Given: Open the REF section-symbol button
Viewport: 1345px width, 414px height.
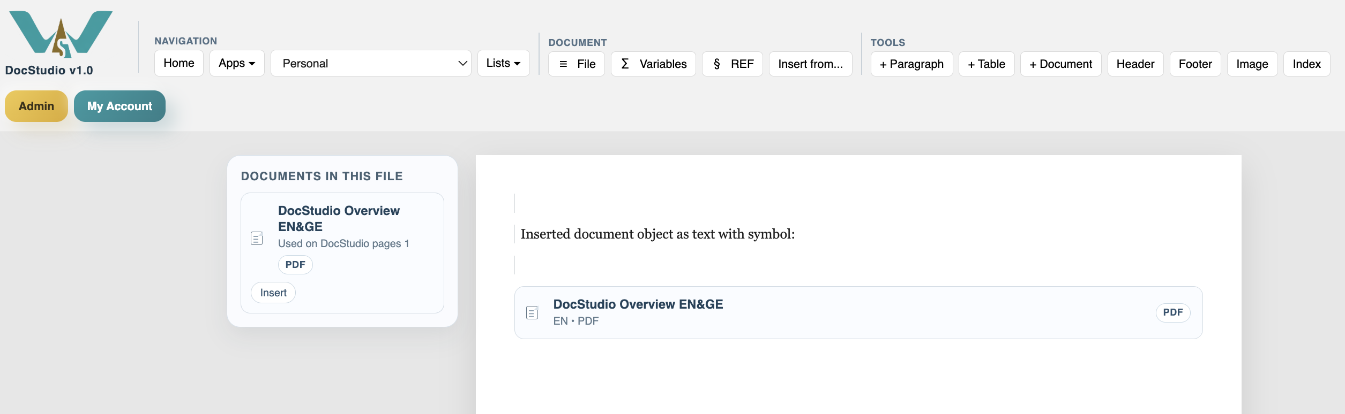Looking at the screenshot, I should point(733,64).
